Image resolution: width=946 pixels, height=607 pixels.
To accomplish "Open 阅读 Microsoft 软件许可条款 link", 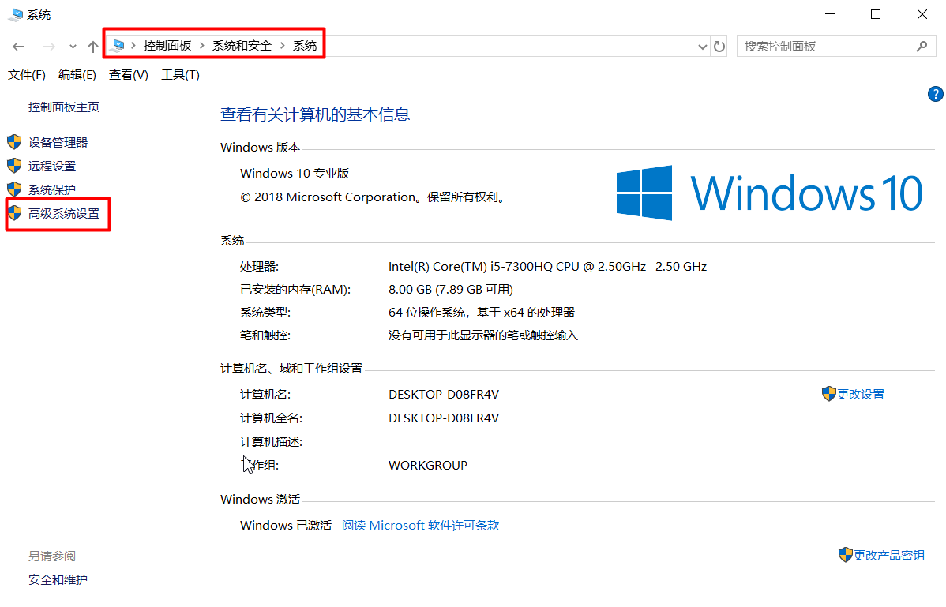I will point(421,526).
